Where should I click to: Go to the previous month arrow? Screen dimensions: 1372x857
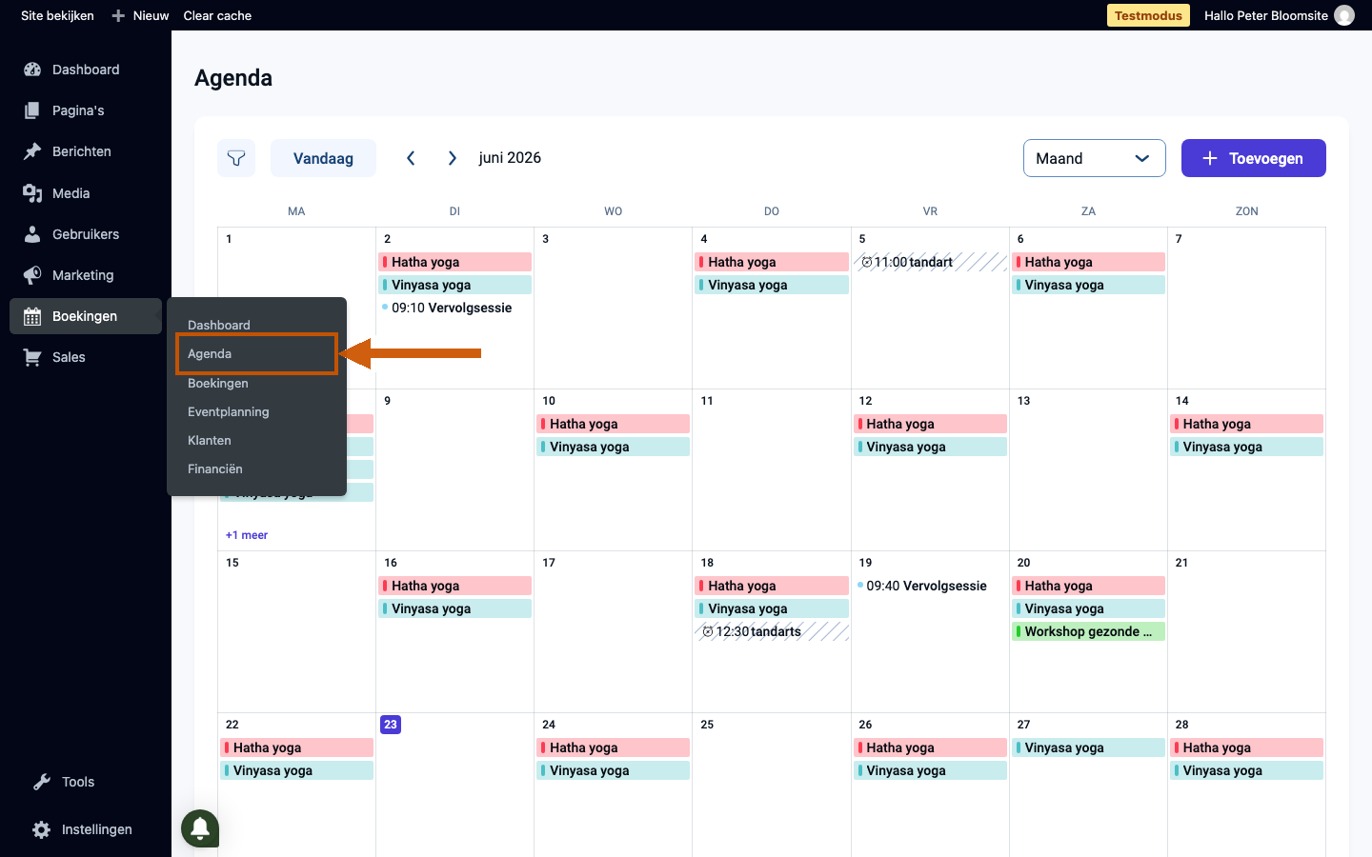point(411,158)
